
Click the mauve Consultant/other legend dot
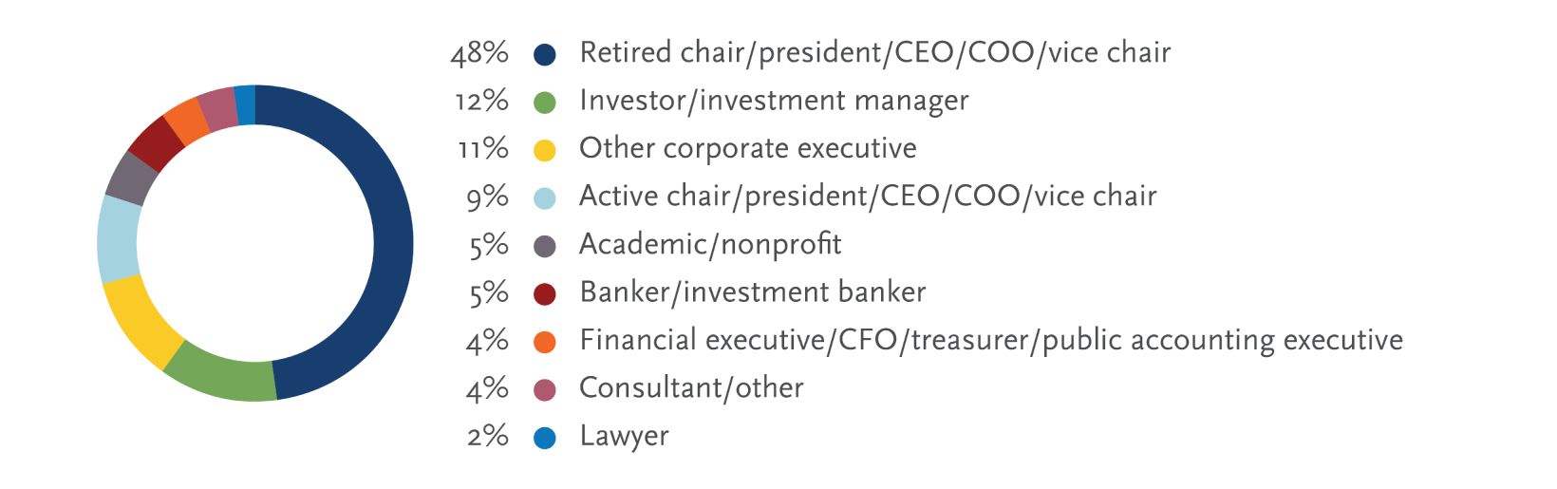(544, 390)
